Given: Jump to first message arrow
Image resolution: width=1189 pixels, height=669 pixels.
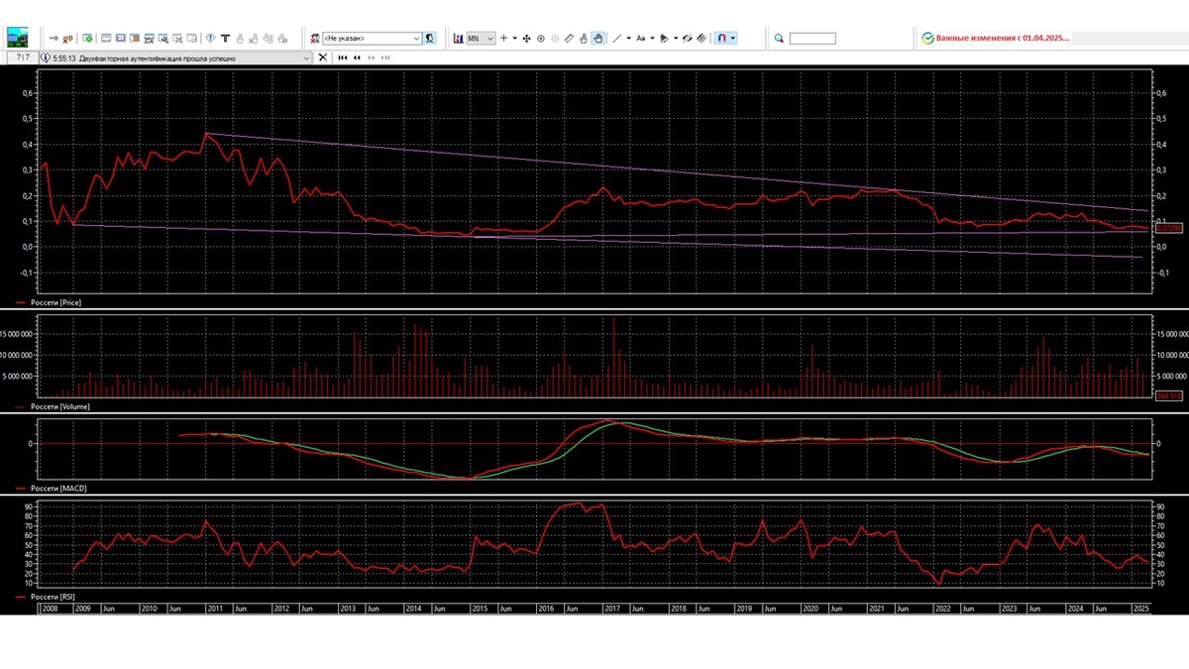Looking at the screenshot, I should pyautogui.click(x=343, y=57).
